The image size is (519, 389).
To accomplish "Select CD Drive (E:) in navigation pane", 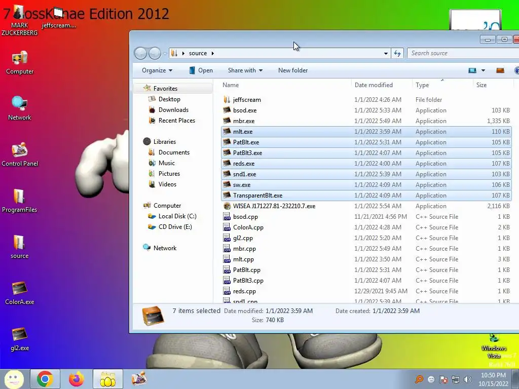I will [175, 227].
